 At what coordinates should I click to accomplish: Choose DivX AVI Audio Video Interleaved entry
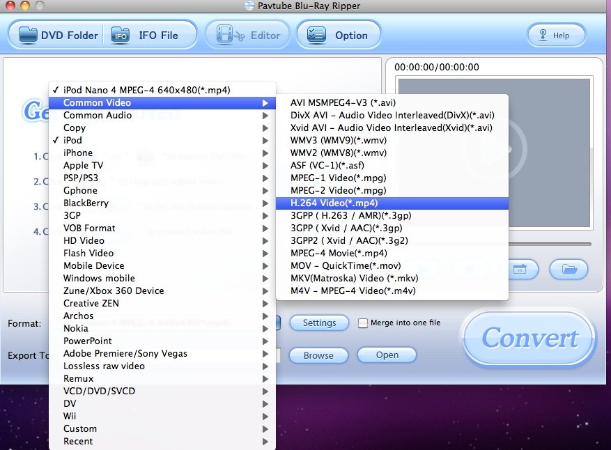click(392, 116)
